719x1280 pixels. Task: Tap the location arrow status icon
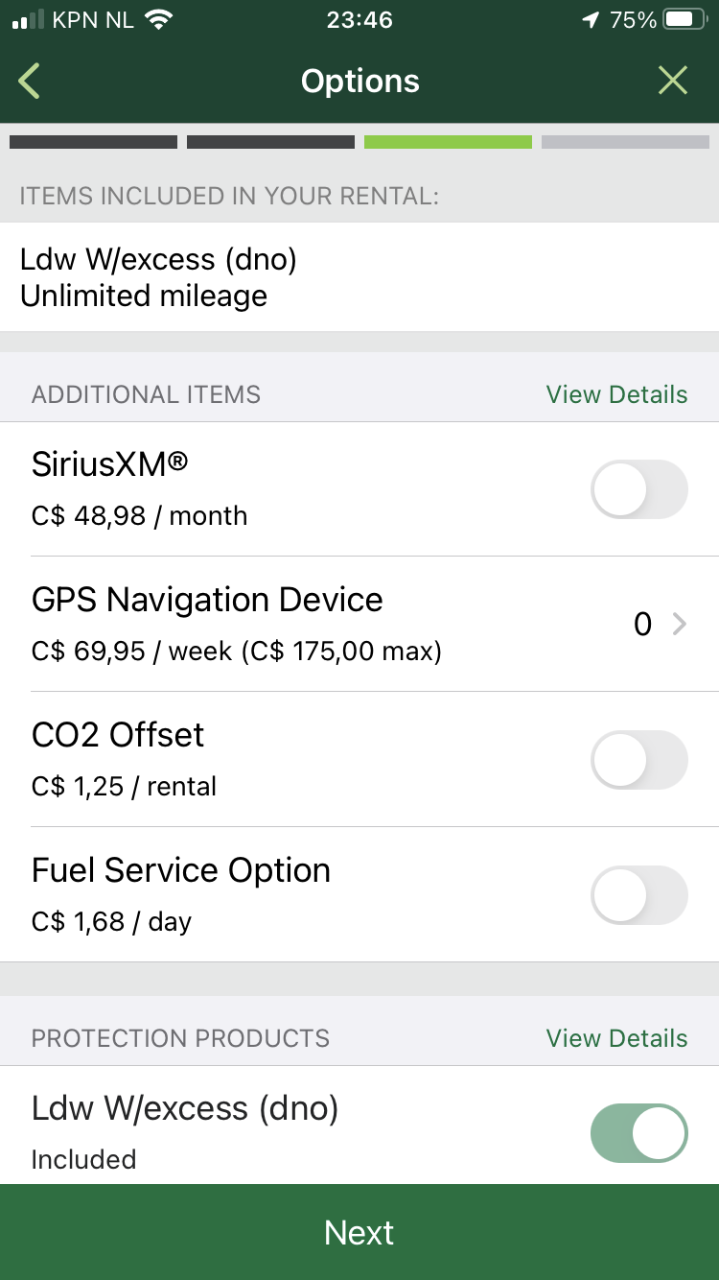click(x=591, y=20)
